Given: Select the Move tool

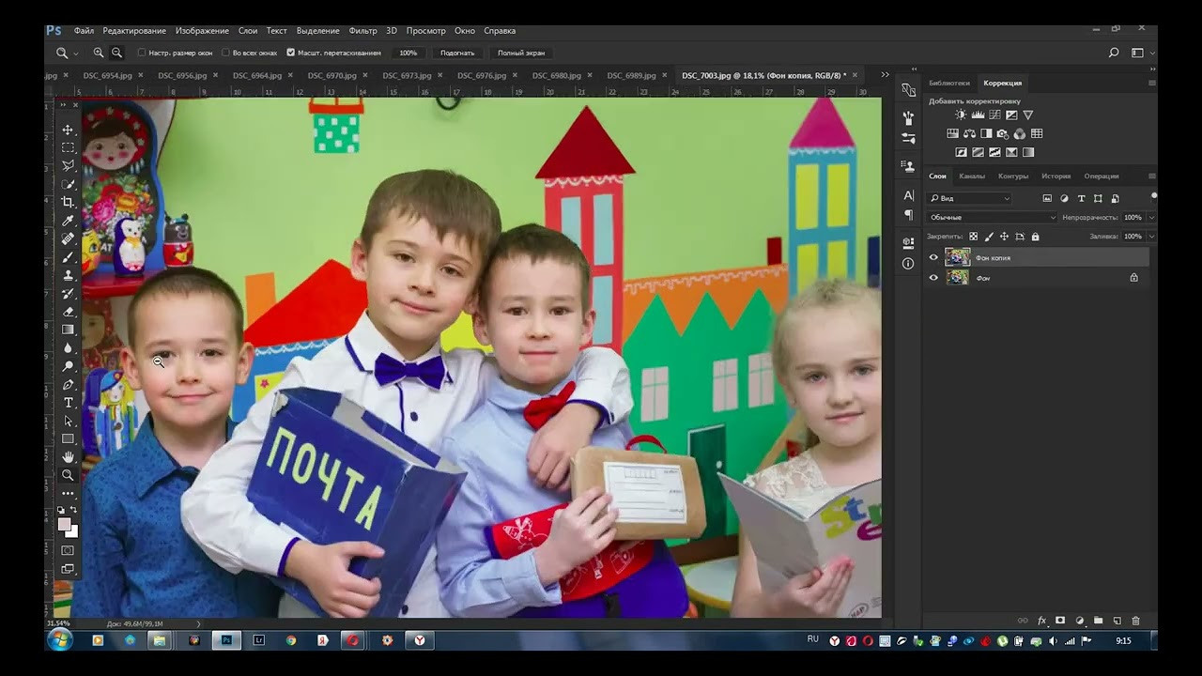Looking at the screenshot, I should pos(68,130).
